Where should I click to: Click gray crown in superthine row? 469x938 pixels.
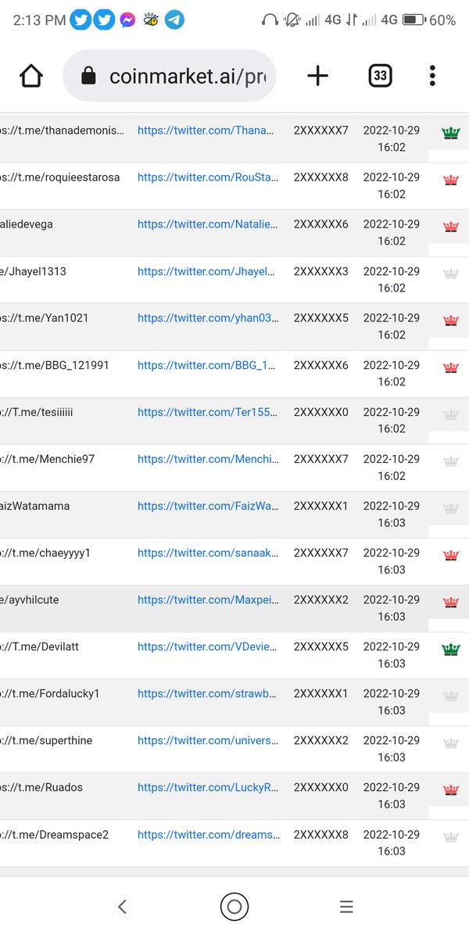(451, 743)
